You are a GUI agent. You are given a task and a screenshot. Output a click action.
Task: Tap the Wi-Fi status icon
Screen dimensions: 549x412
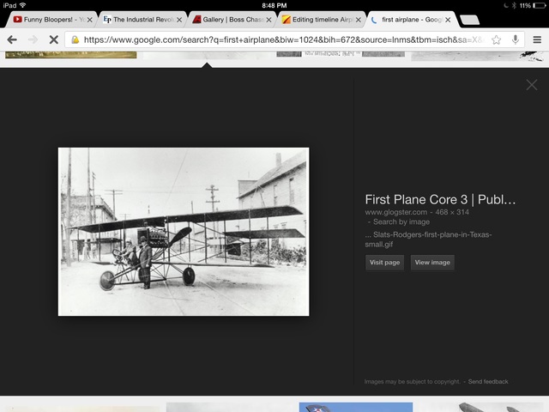pos(23,5)
